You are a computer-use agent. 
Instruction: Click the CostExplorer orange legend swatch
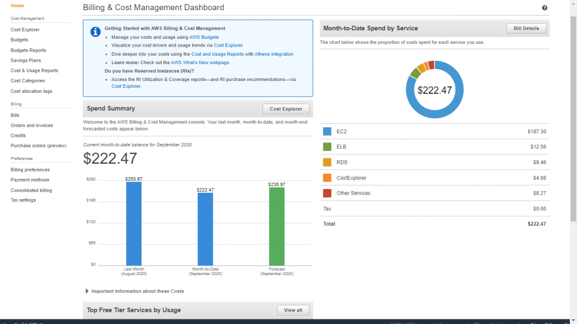pos(327,178)
